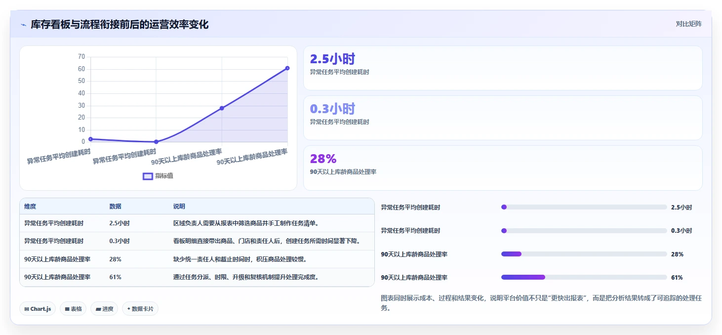This screenshot has height=335, width=722.
Task: Click the lightning icon beside the panel title
Action: [23, 24]
